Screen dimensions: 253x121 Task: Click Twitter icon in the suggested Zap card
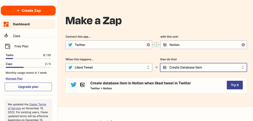pos(74,85)
